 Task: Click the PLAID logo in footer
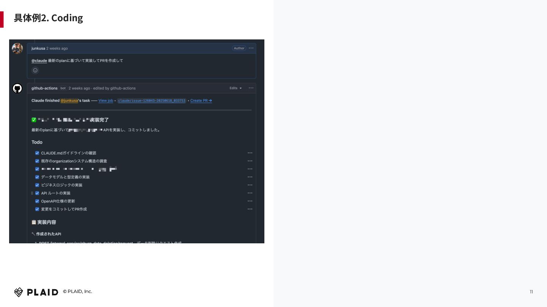36,292
